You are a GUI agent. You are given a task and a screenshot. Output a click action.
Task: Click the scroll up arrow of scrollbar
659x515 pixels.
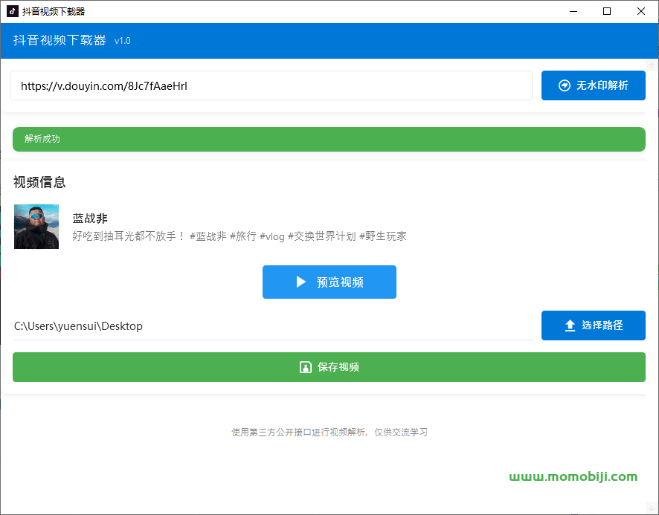[x=652, y=65]
